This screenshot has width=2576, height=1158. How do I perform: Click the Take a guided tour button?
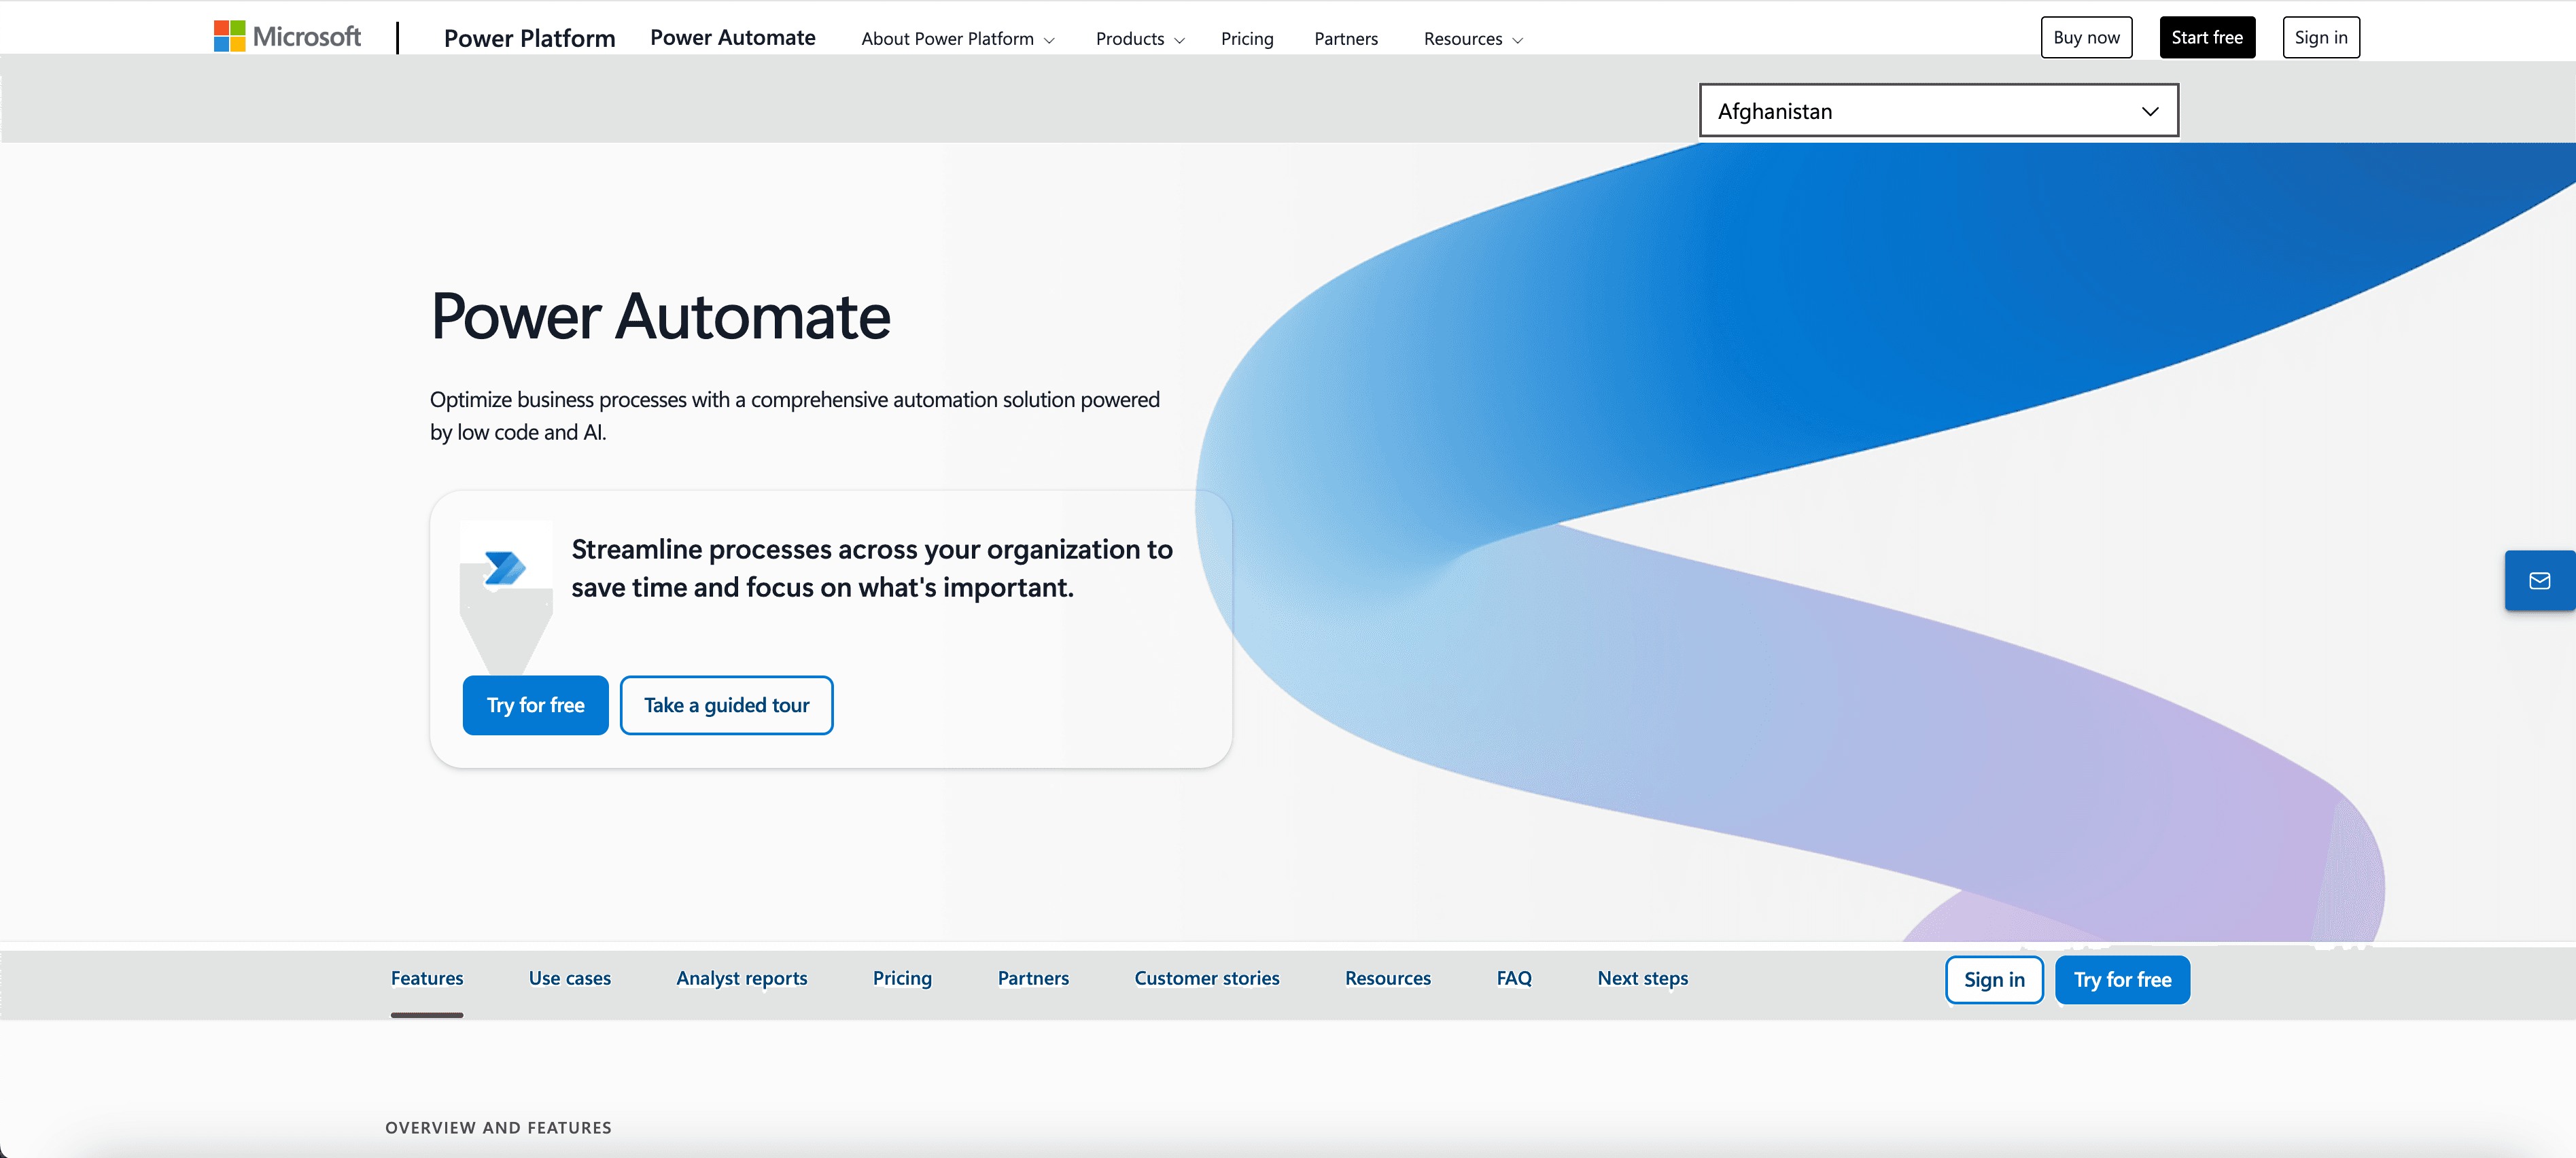[727, 704]
